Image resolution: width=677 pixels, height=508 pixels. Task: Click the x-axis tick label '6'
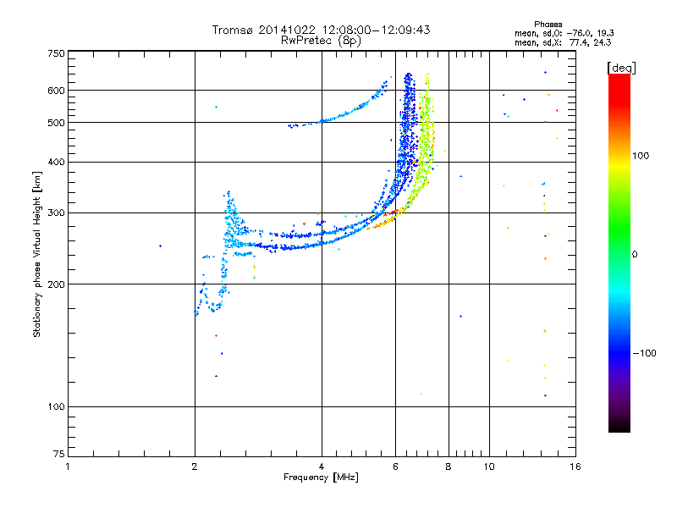(x=395, y=467)
